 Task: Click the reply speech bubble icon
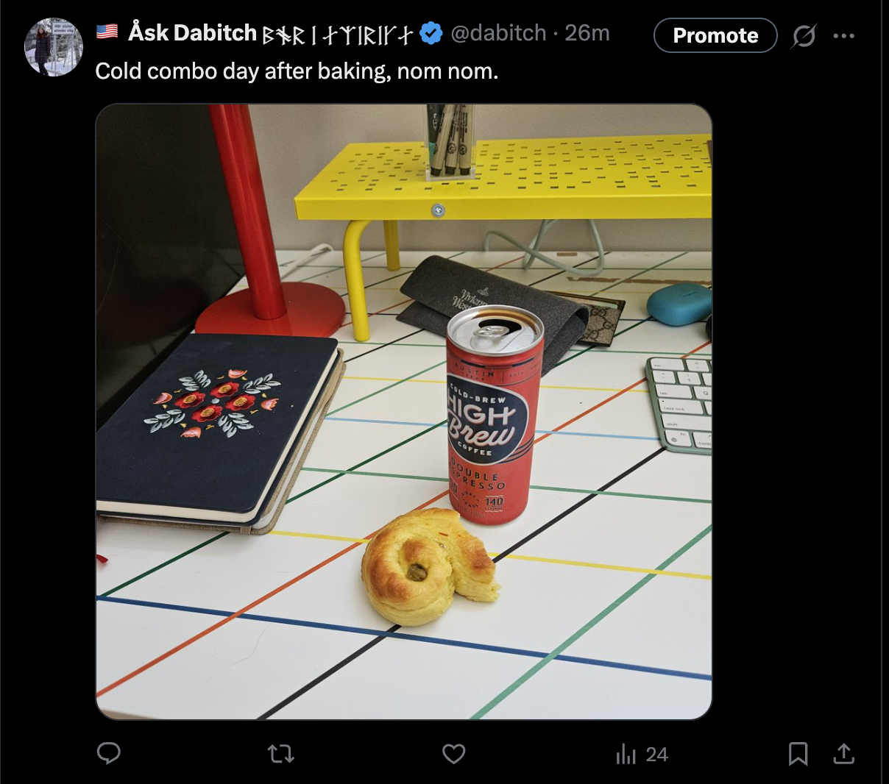pyautogui.click(x=109, y=753)
